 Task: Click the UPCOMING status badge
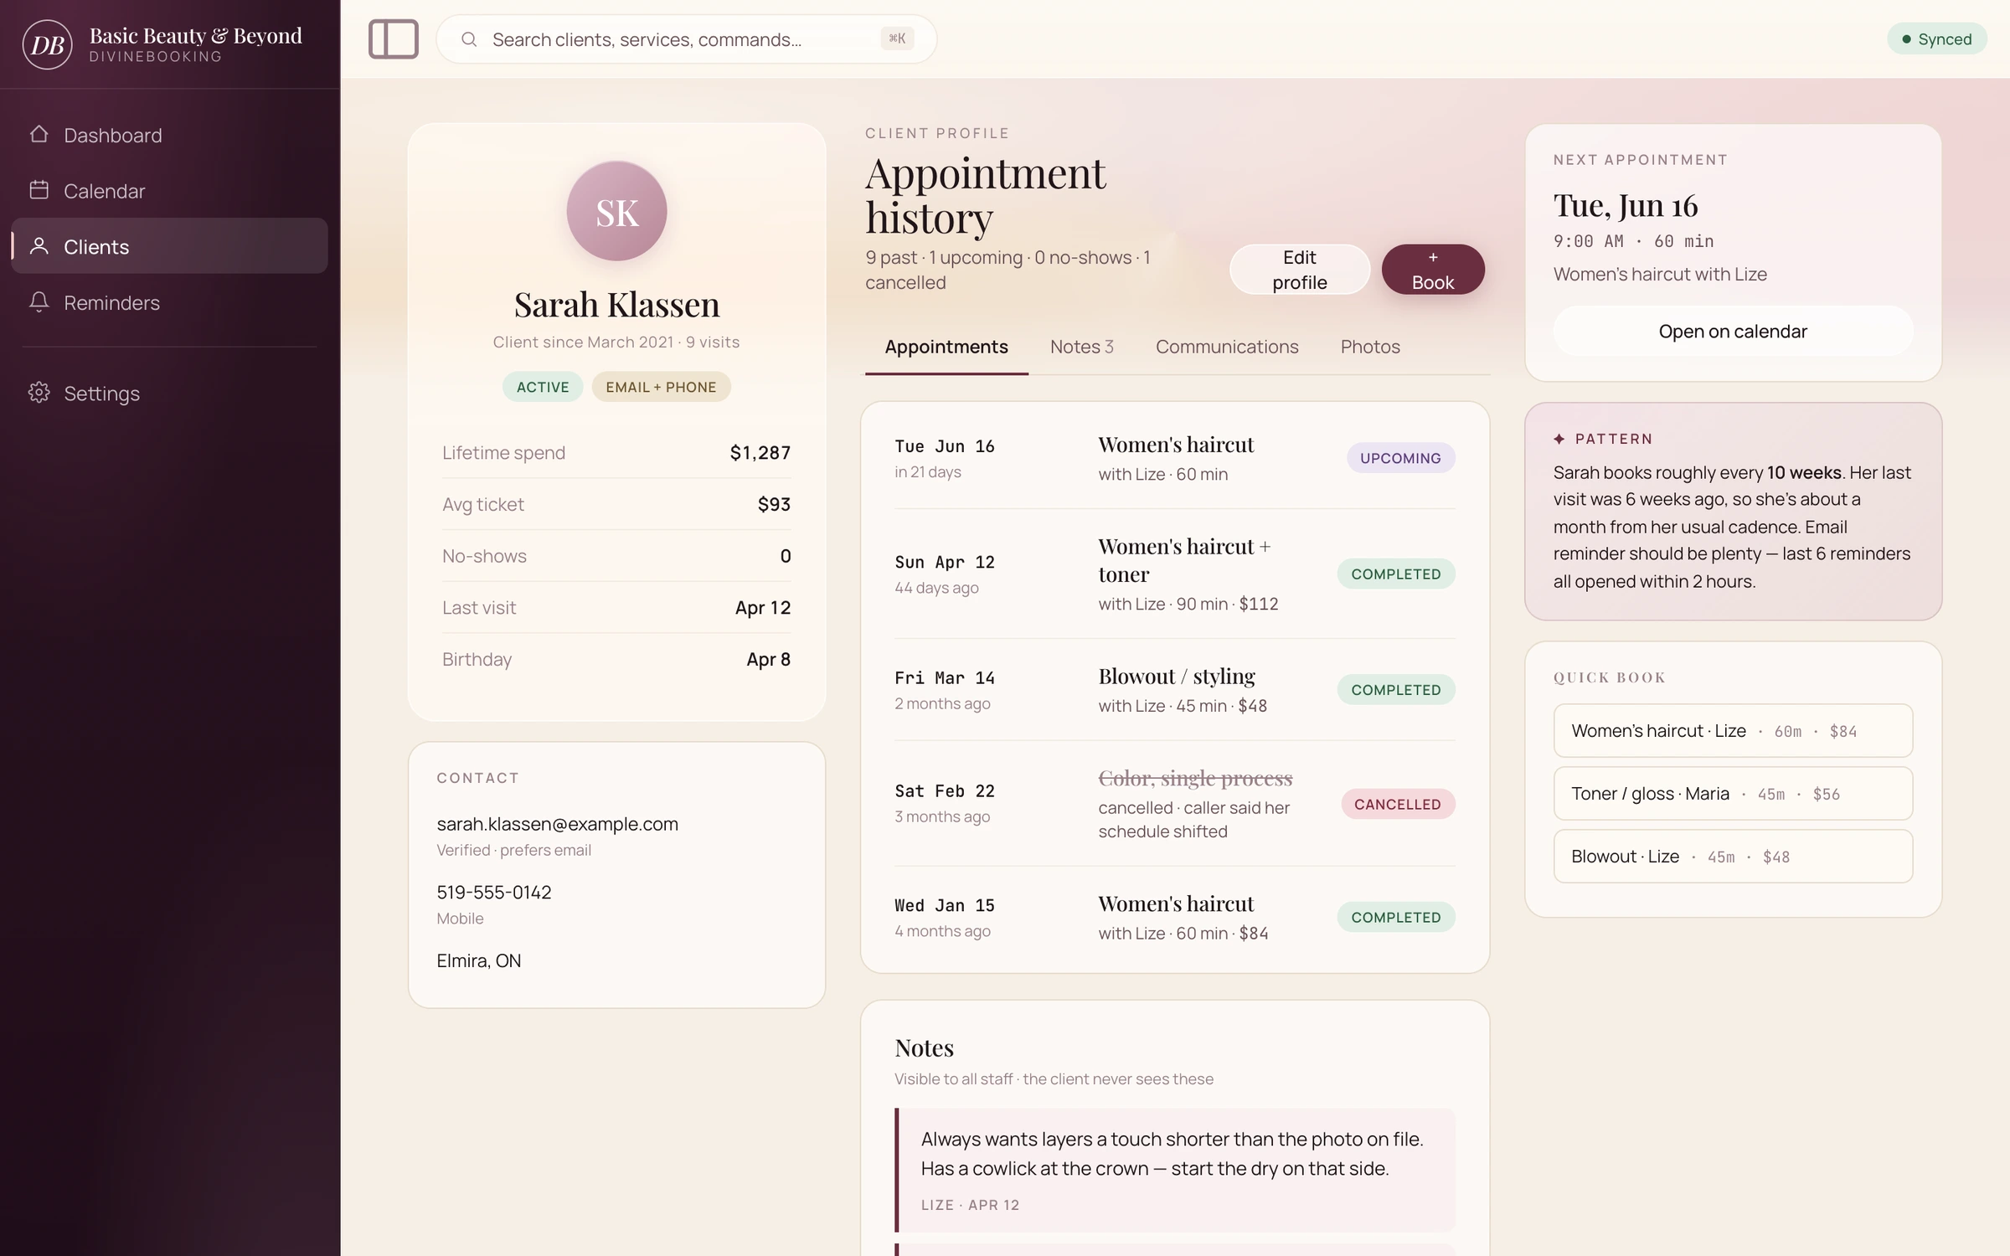(1400, 458)
